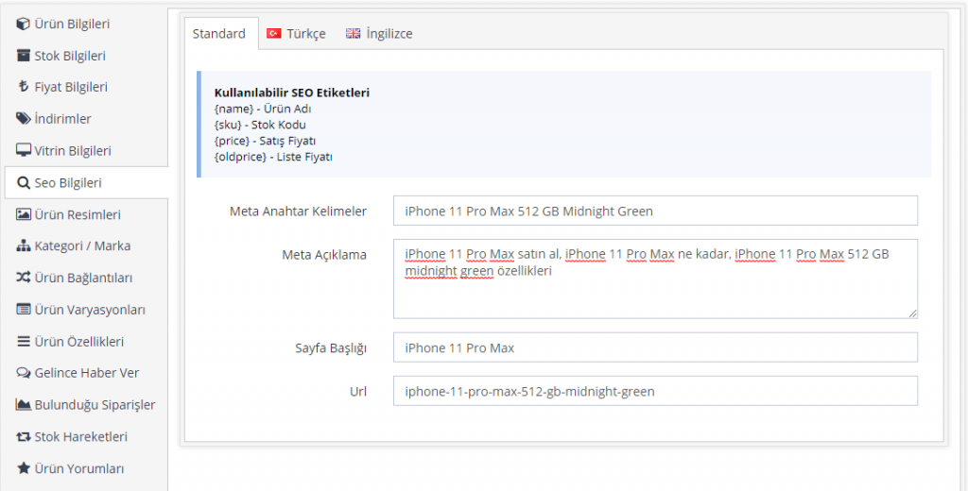Click the Meta Anahtar Kelimeler label
The width and height of the screenshot is (968, 491).
[x=298, y=211]
